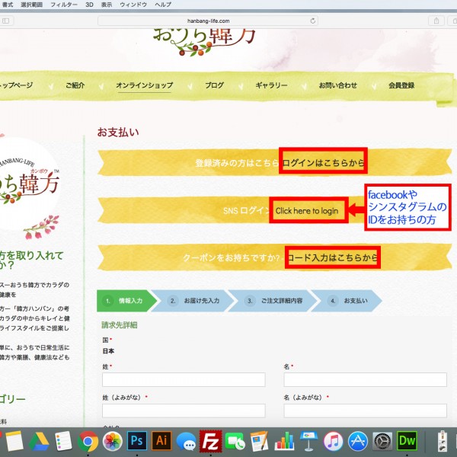Click the reload icon in address bar
Image resolution: width=457 pixels, height=457 pixels.
[312, 21]
